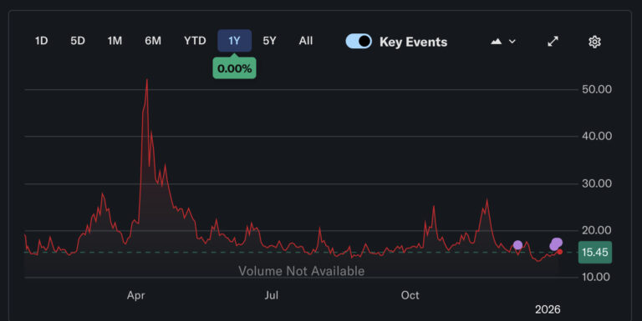The image size is (642, 321).
Task: Click the 0.00% change badge
Action: pyautogui.click(x=235, y=68)
